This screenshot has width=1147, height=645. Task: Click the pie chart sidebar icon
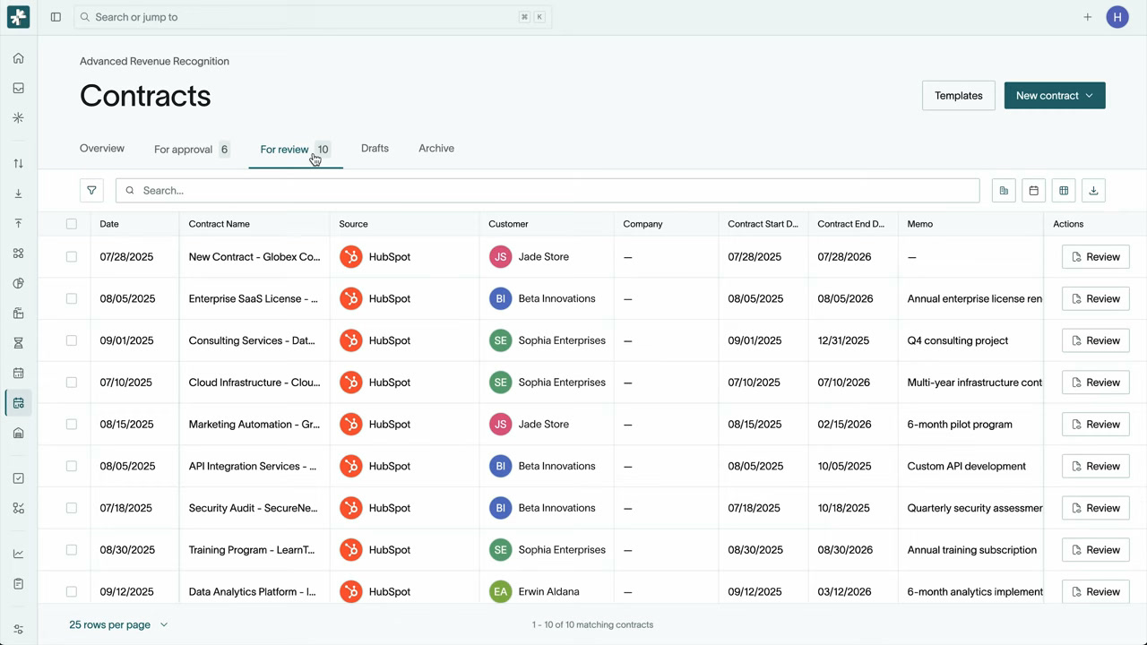pyautogui.click(x=18, y=283)
